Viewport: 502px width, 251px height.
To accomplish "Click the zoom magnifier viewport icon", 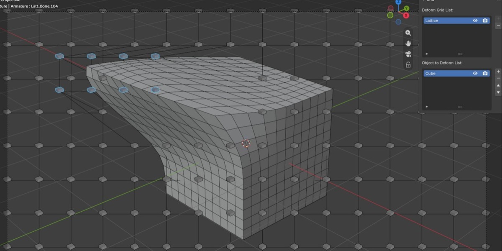I will point(408,33).
